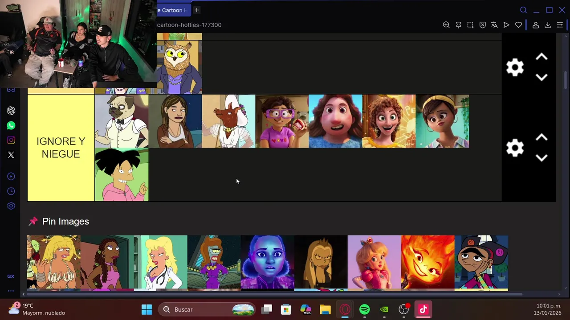
Task: Click the send/flow arrow icon in address bar
Action: 506,25
